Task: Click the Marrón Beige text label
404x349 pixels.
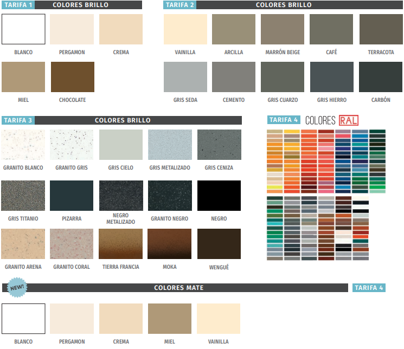Action: pos(283,53)
